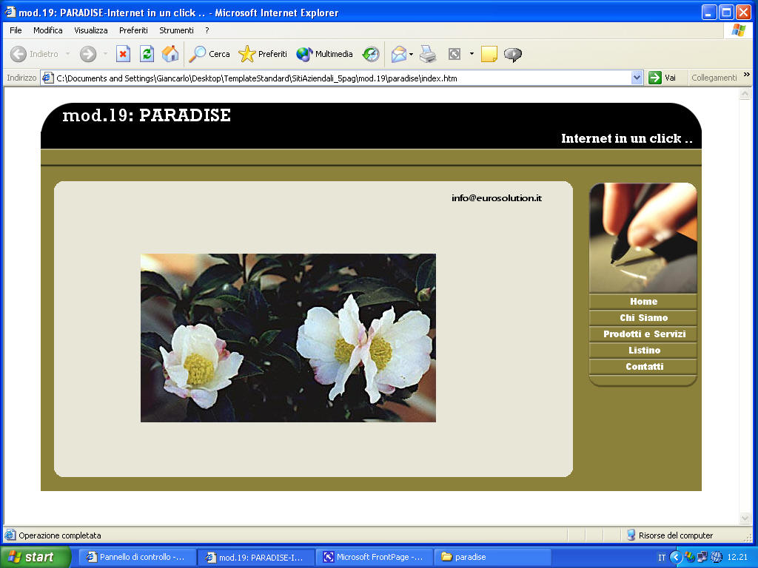Click the hand holding pen image
This screenshot has height=568, width=758.
(x=643, y=237)
